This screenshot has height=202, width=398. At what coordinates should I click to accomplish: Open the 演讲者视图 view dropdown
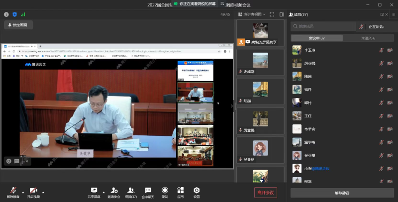click(x=252, y=14)
